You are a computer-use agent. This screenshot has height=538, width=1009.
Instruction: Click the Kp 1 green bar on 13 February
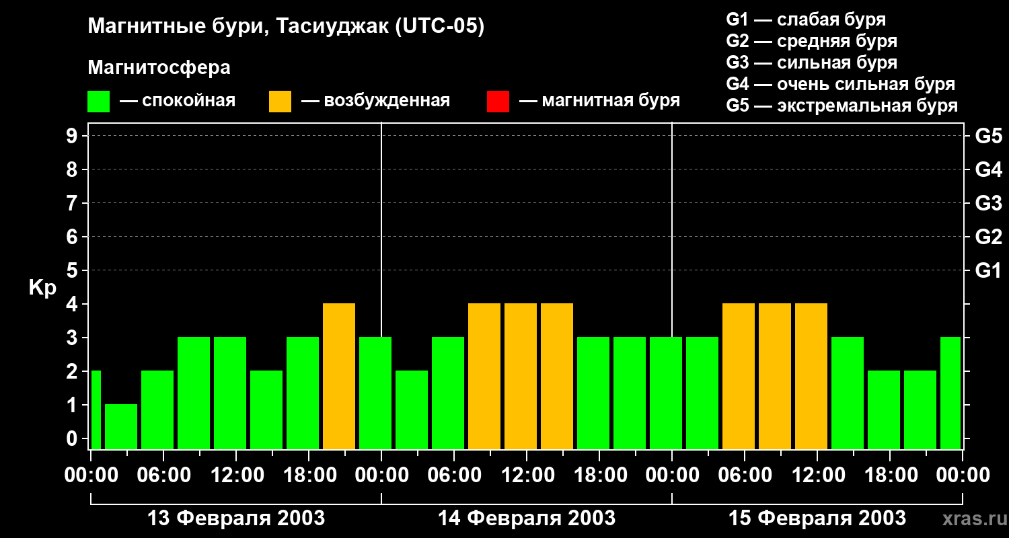coord(121,426)
